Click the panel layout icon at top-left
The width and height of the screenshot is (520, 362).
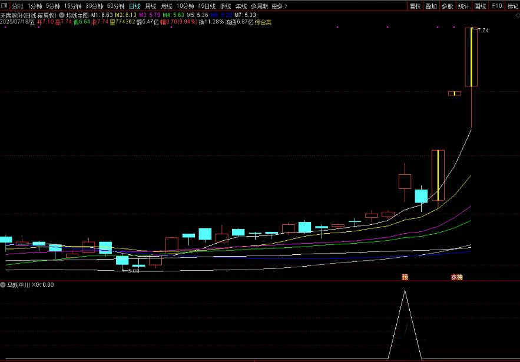point(5,6)
